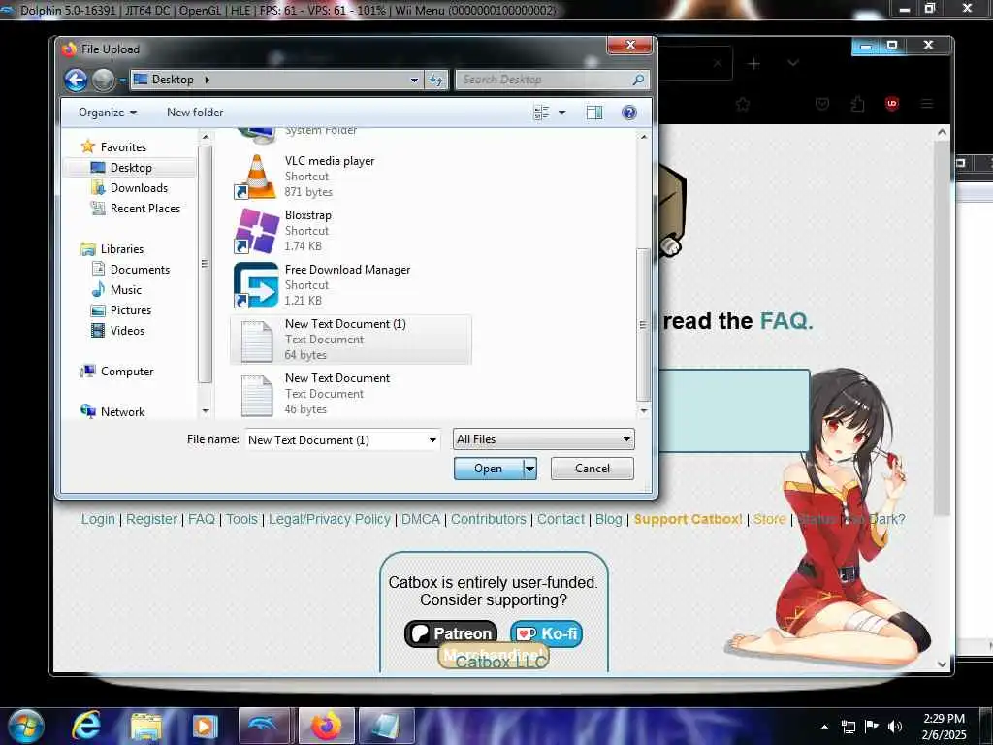Open Firefox hamburger menu icon
Image resolution: width=993 pixels, height=745 pixels.
[927, 103]
